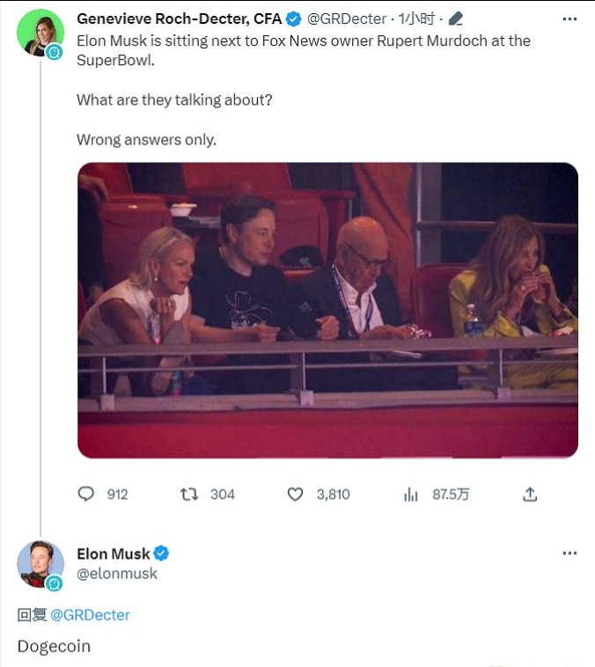Open the 1小时 timestamp link
595x667 pixels.
pos(416,18)
